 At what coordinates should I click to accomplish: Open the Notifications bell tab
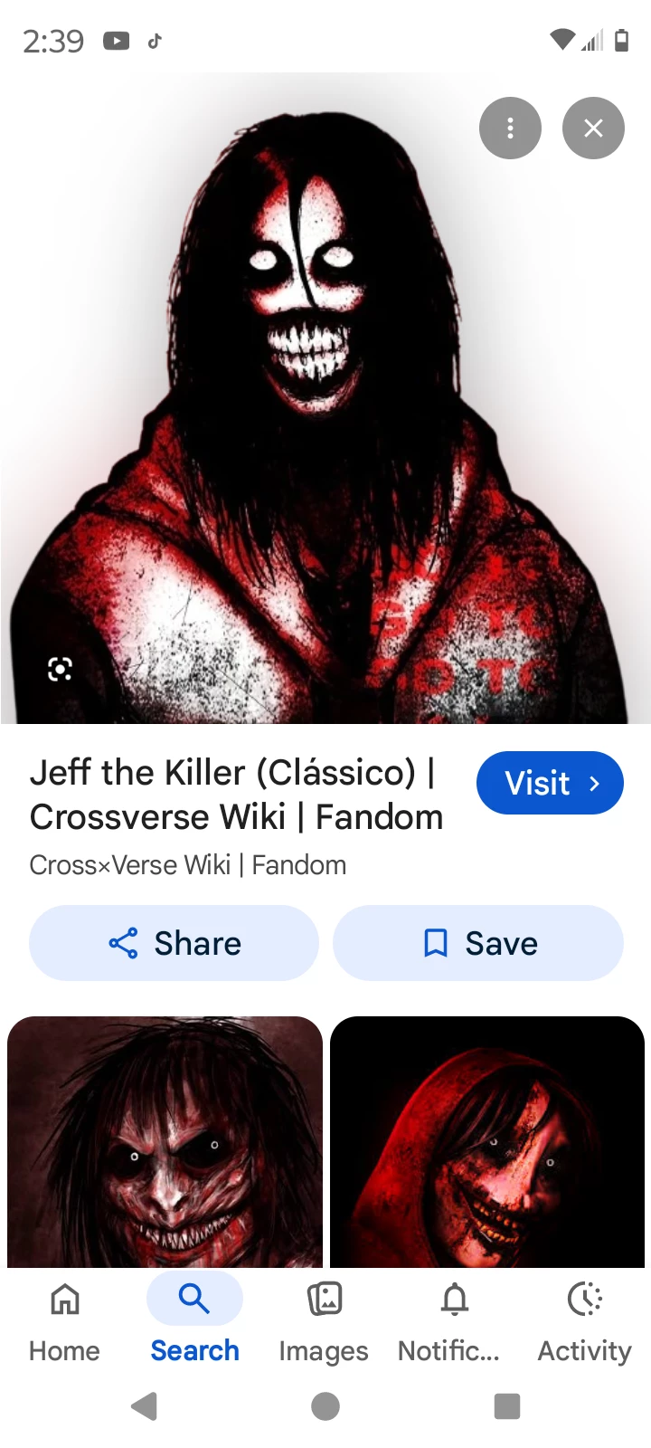(x=453, y=1321)
